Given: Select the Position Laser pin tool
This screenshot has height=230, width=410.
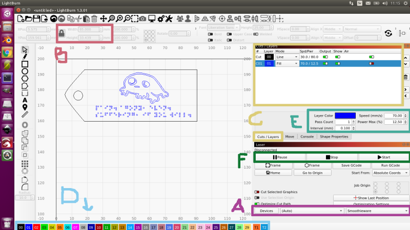Looking at the screenshot, I should point(25,107).
